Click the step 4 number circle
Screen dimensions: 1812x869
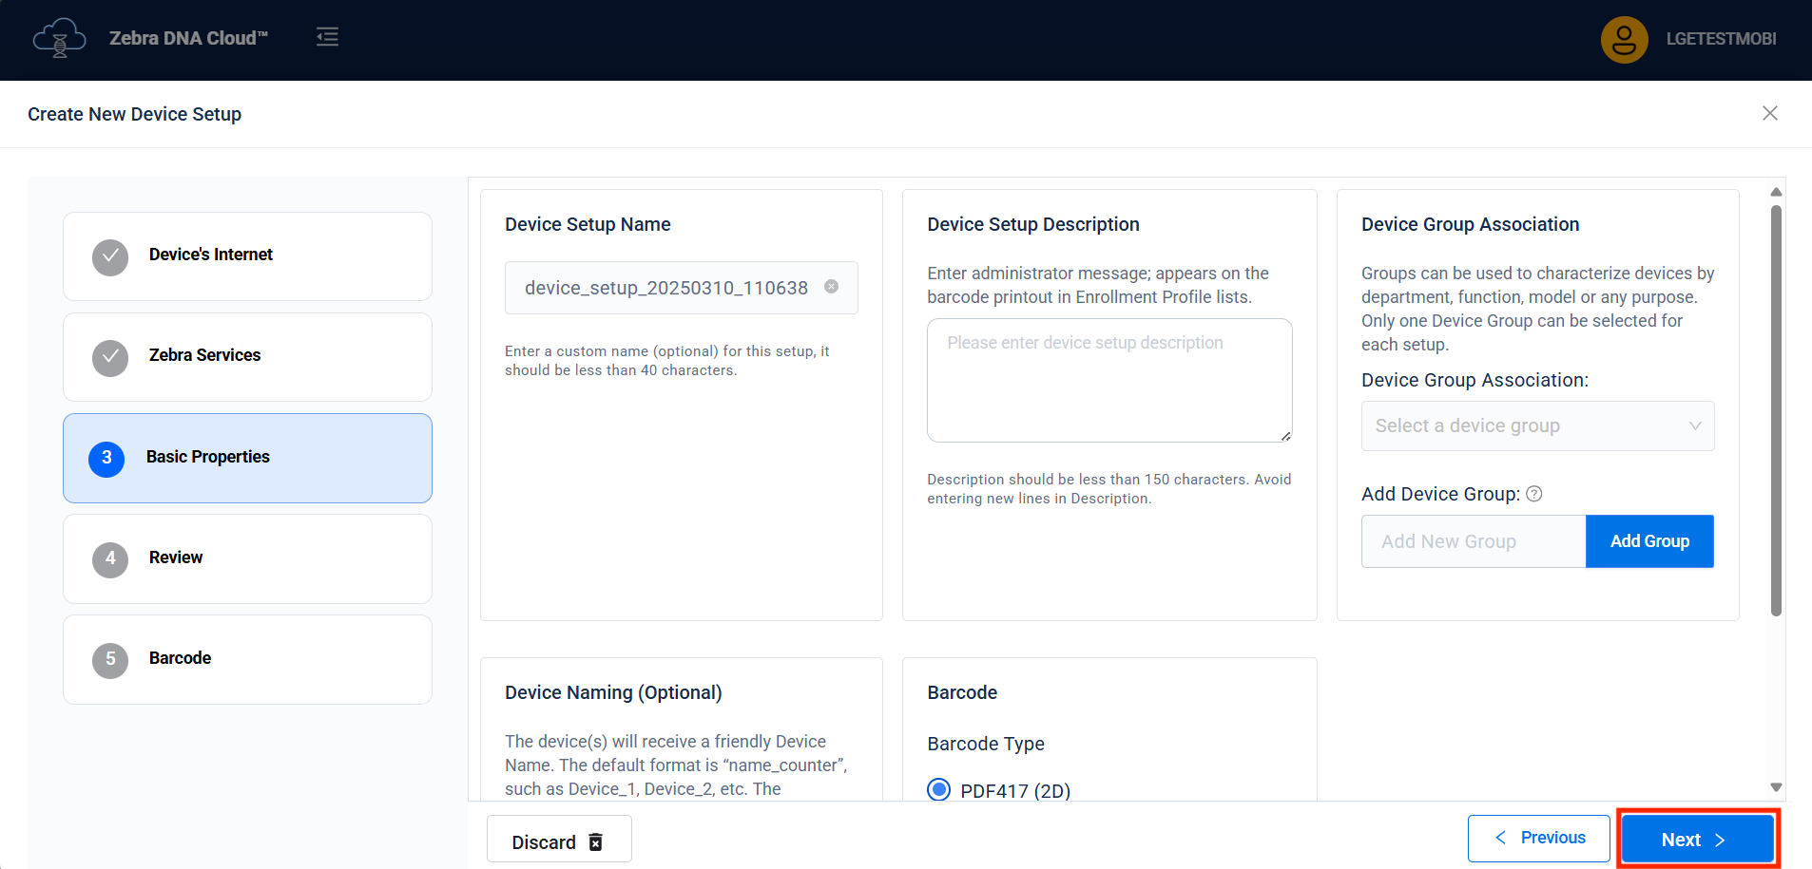[x=110, y=558]
